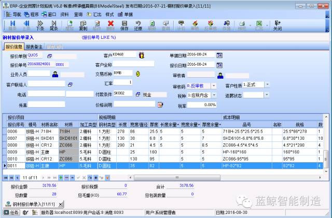Open currency lookup icon beside RMB
This screenshot has width=332, height=218.
138,74
